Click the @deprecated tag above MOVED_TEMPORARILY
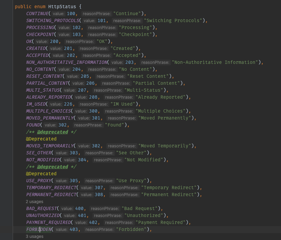The width and height of the screenshot is (281, 240). pos(53,132)
